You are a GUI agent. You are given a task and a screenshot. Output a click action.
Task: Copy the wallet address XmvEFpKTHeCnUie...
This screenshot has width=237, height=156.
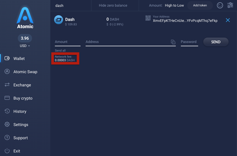point(185,21)
